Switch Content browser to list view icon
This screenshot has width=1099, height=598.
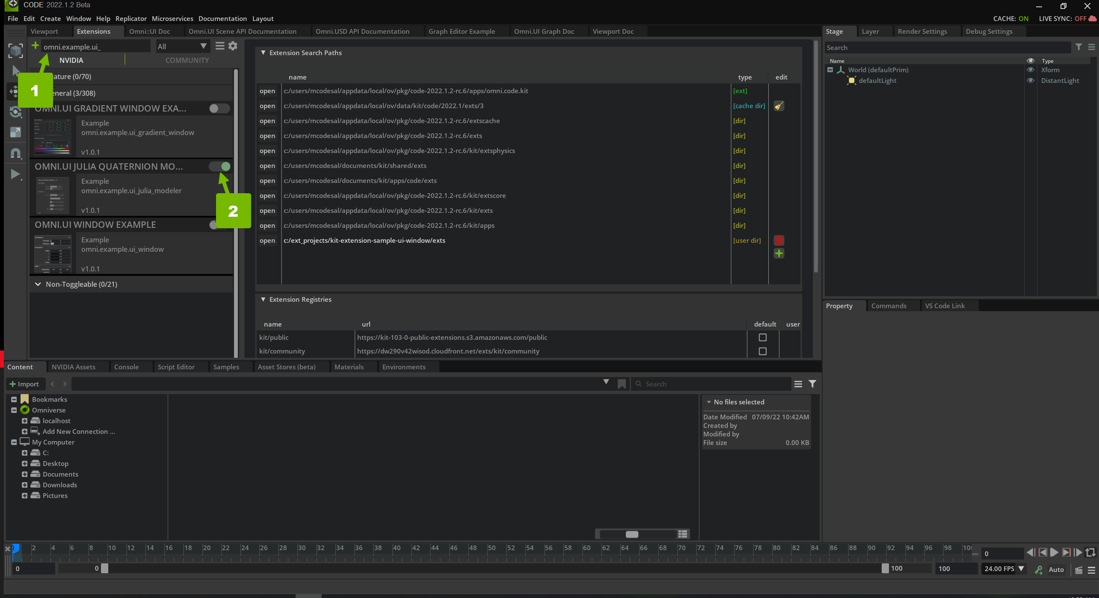tap(682, 534)
